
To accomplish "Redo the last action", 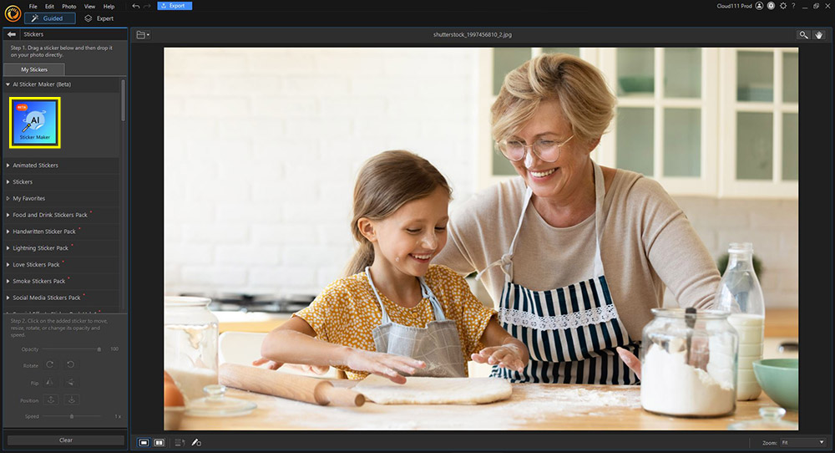I will [x=147, y=6].
